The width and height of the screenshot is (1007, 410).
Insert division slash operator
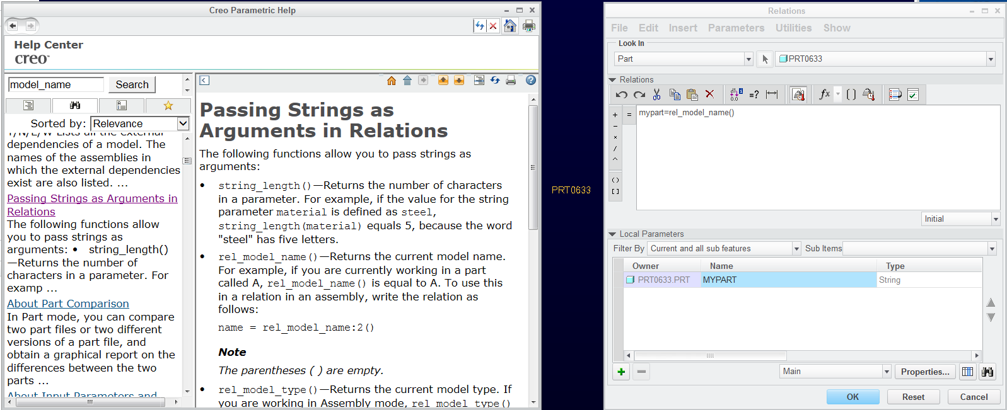pyautogui.click(x=615, y=149)
